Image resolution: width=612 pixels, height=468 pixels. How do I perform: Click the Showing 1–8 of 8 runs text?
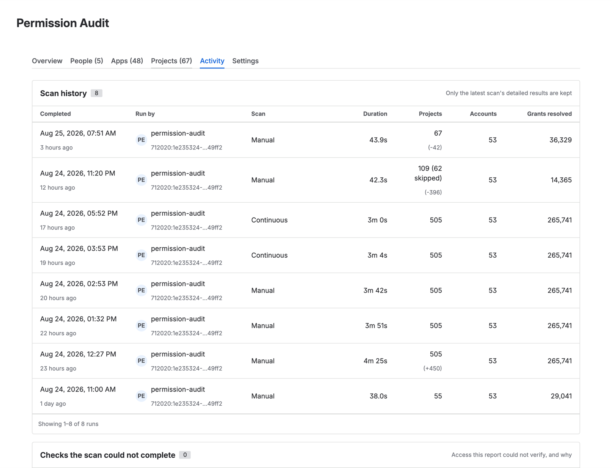pos(68,424)
